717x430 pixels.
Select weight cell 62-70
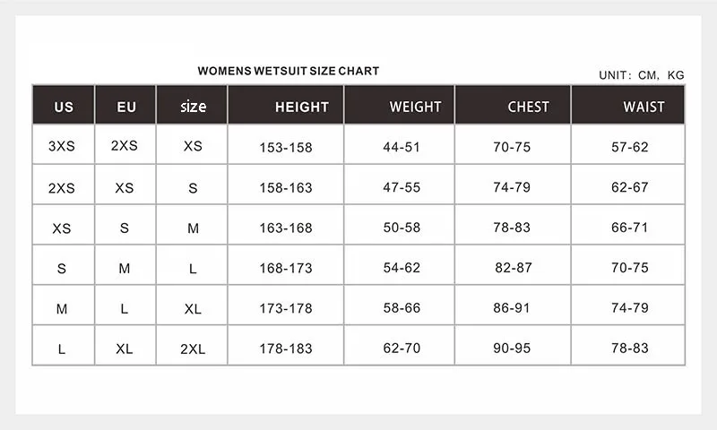coord(399,346)
